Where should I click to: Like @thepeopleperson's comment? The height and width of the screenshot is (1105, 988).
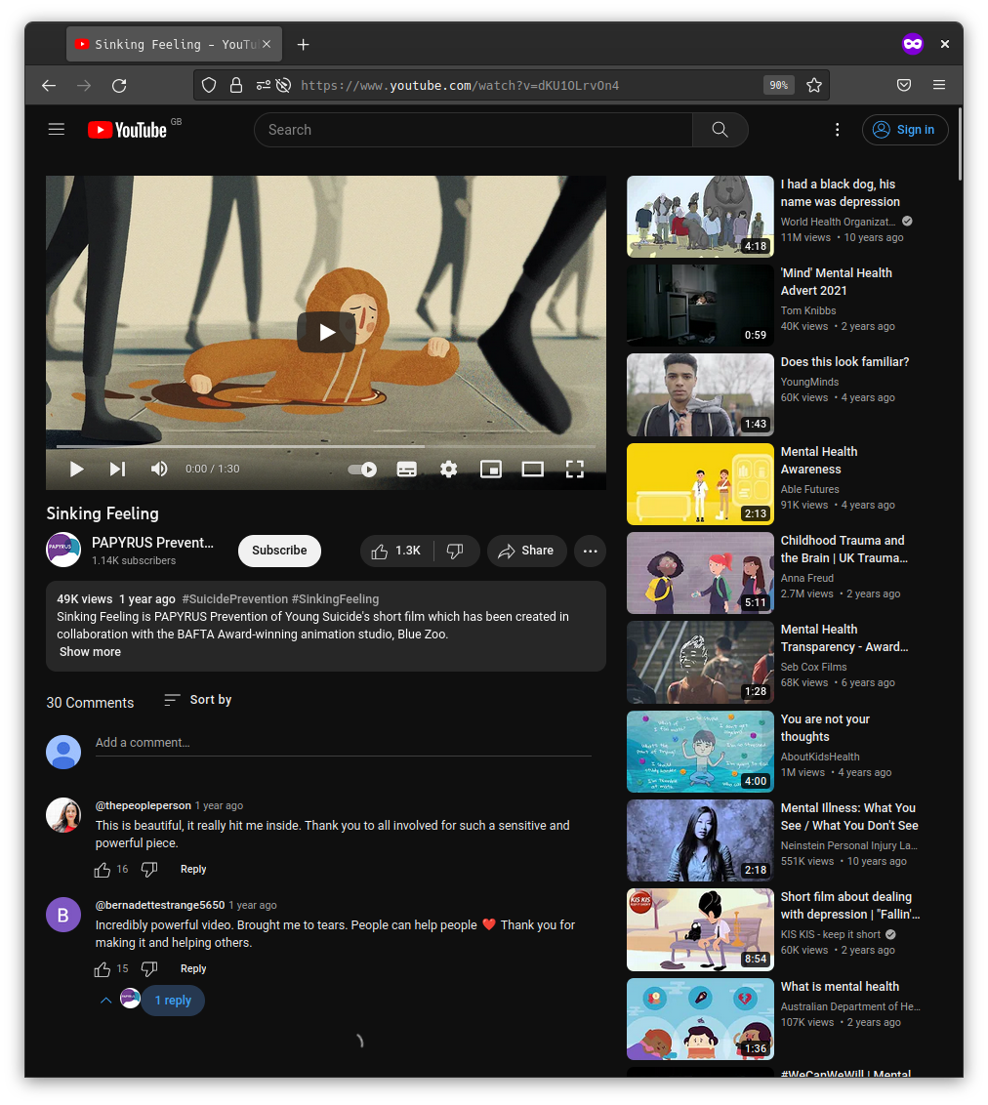point(103,870)
